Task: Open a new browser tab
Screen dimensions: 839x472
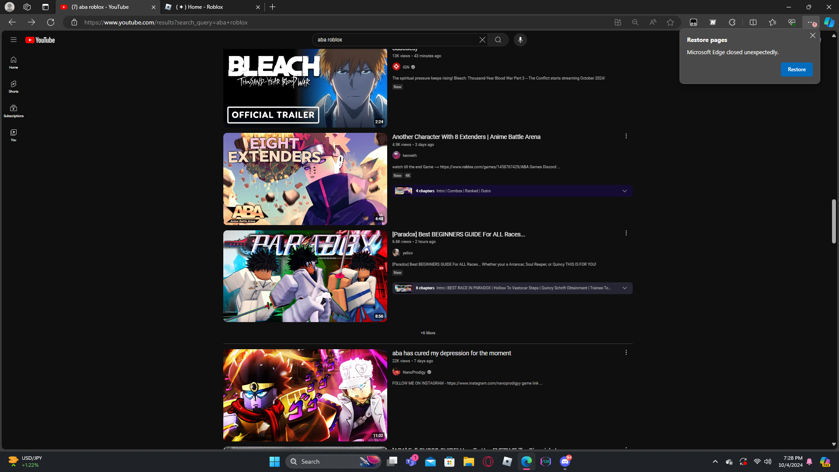Action: click(273, 7)
